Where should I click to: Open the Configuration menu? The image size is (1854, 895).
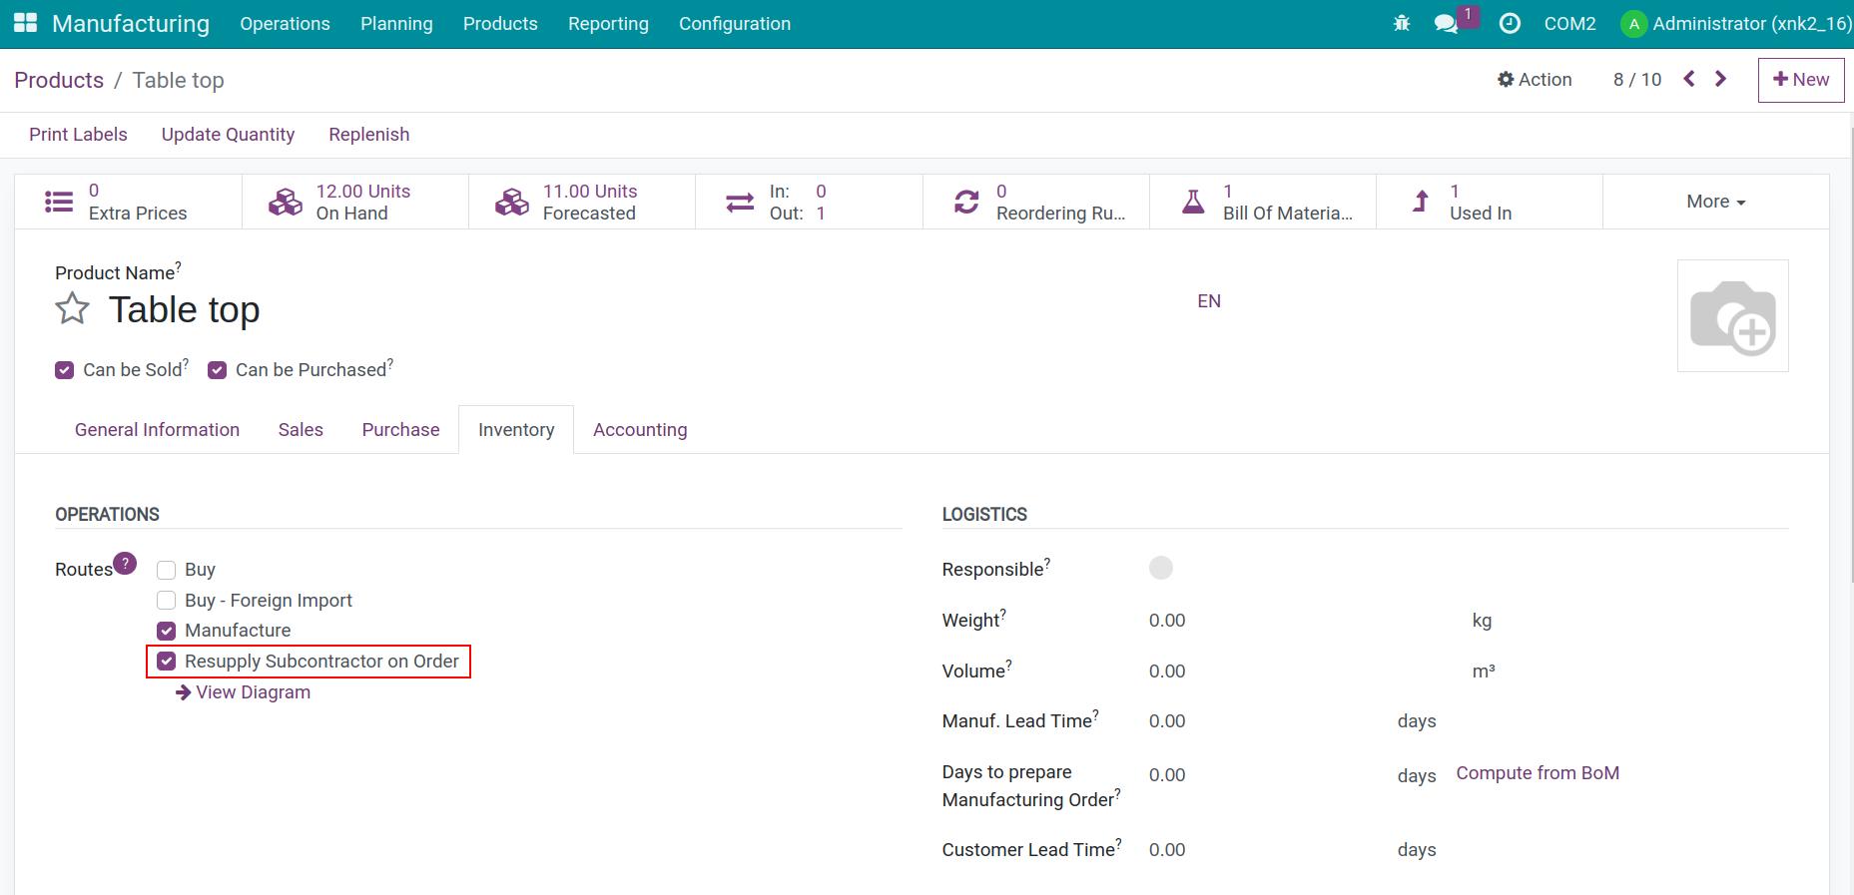coord(735,24)
